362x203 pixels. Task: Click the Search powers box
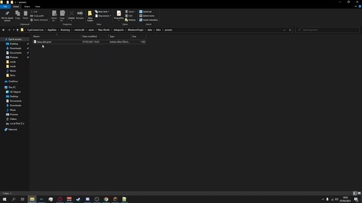(x=327, y=30)
